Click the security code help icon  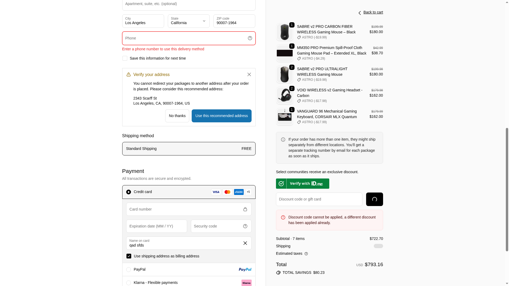[245, 226]
